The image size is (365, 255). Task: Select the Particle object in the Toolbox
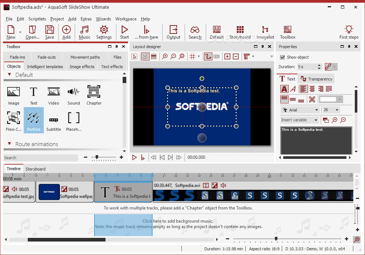pyautogui.click(x=34, y=120)
